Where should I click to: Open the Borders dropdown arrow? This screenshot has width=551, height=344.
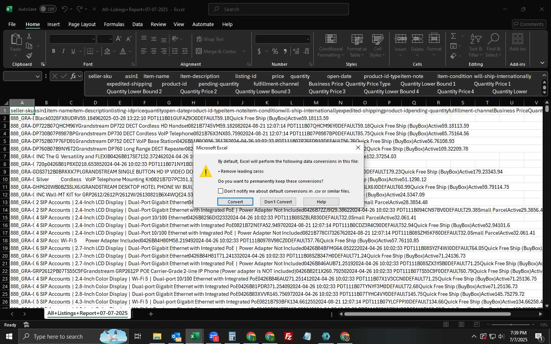[97, 51]
